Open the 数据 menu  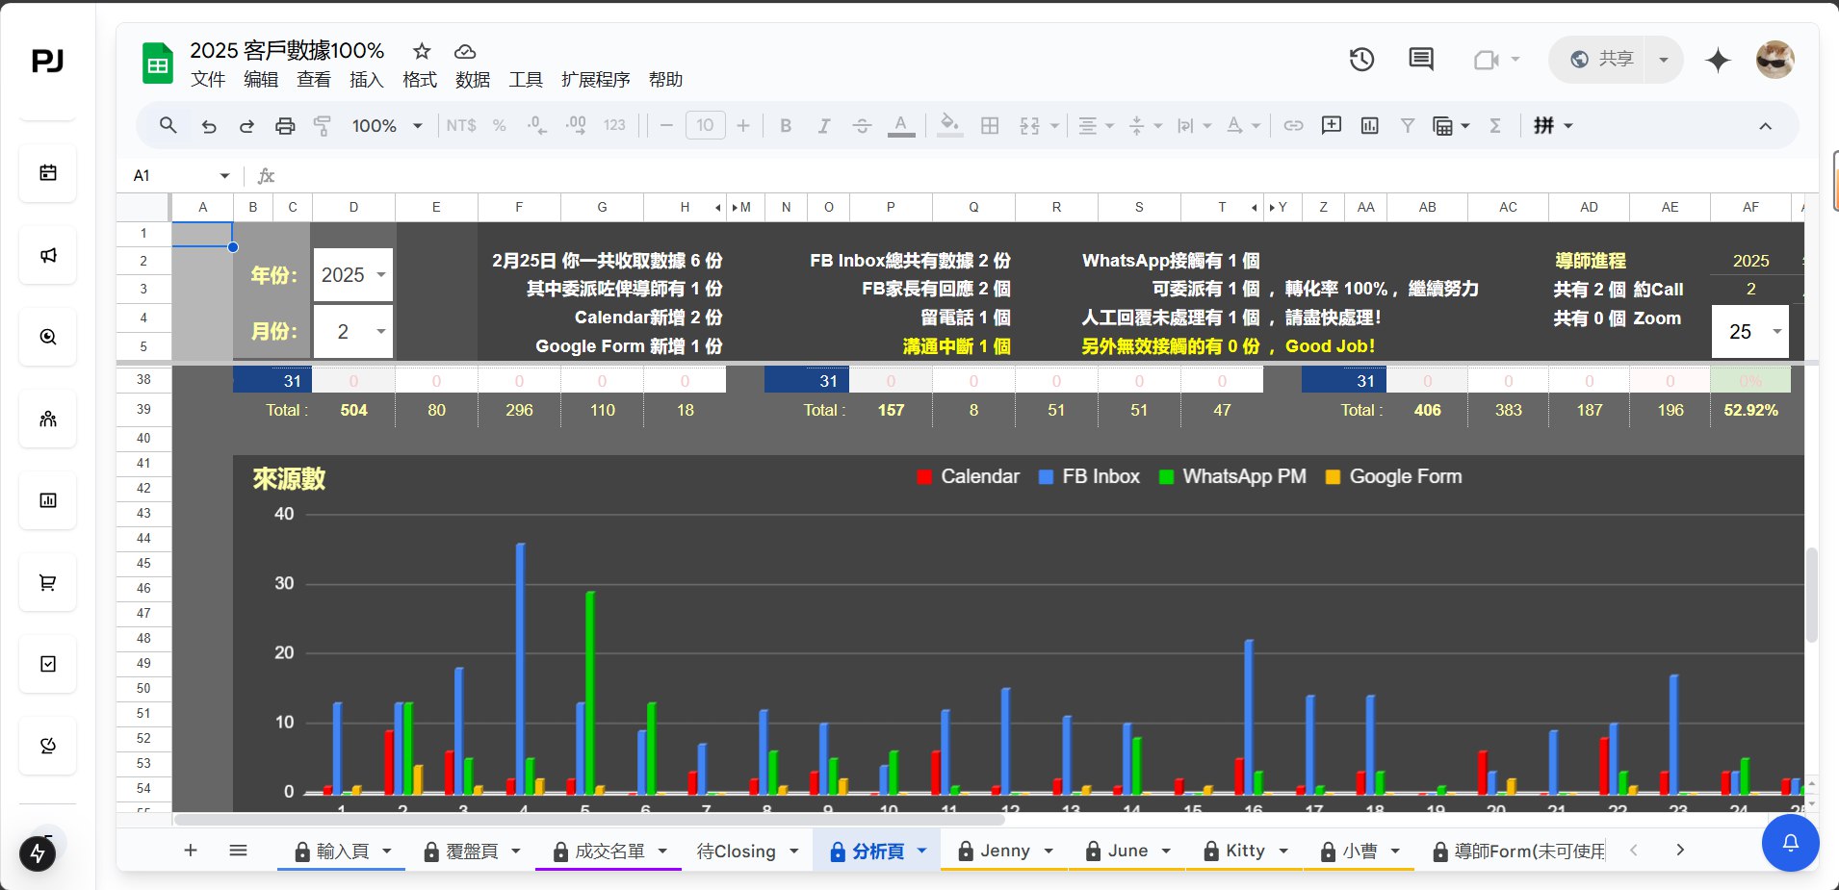coord(472,80)
